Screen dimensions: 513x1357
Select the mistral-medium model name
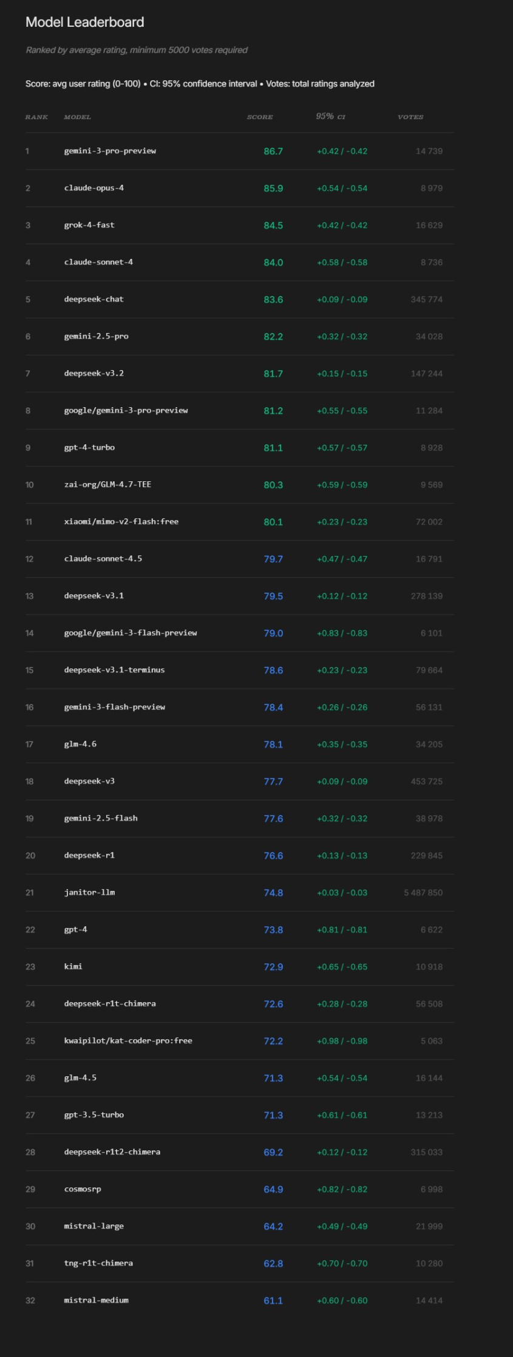click(x=96, y=1300)
